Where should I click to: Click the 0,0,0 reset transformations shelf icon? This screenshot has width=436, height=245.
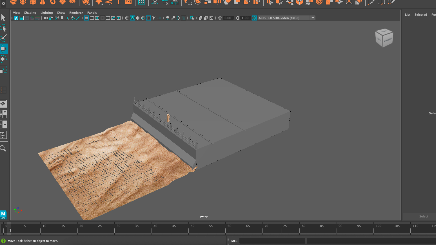tap(175, 2)
